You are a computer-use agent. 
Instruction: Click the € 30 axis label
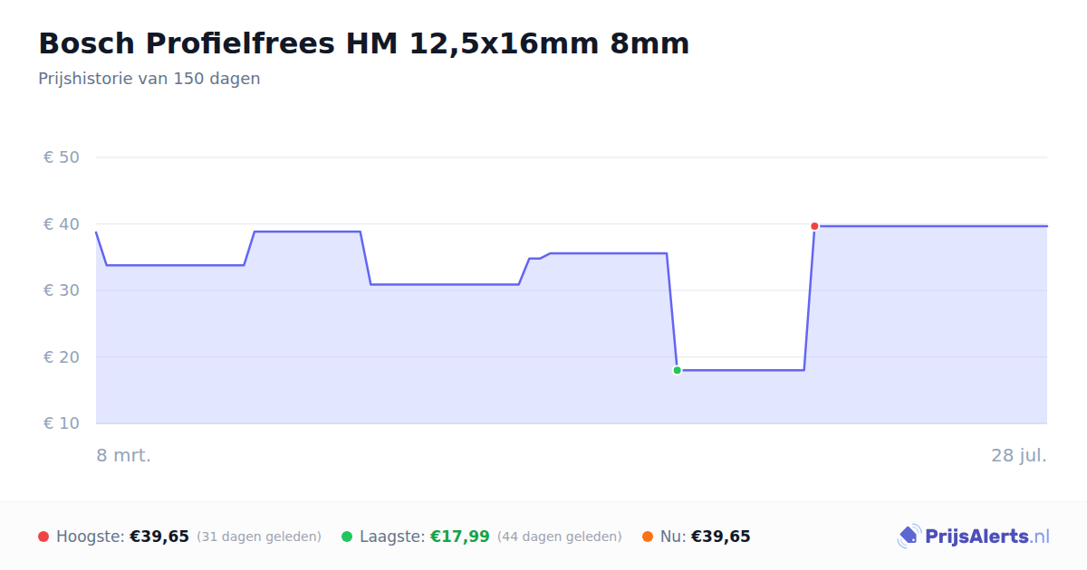coord(62,290)
